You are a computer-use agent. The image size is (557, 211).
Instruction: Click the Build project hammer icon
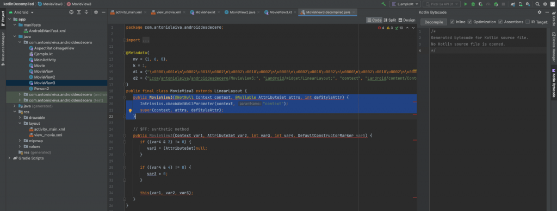pos(383,4)
